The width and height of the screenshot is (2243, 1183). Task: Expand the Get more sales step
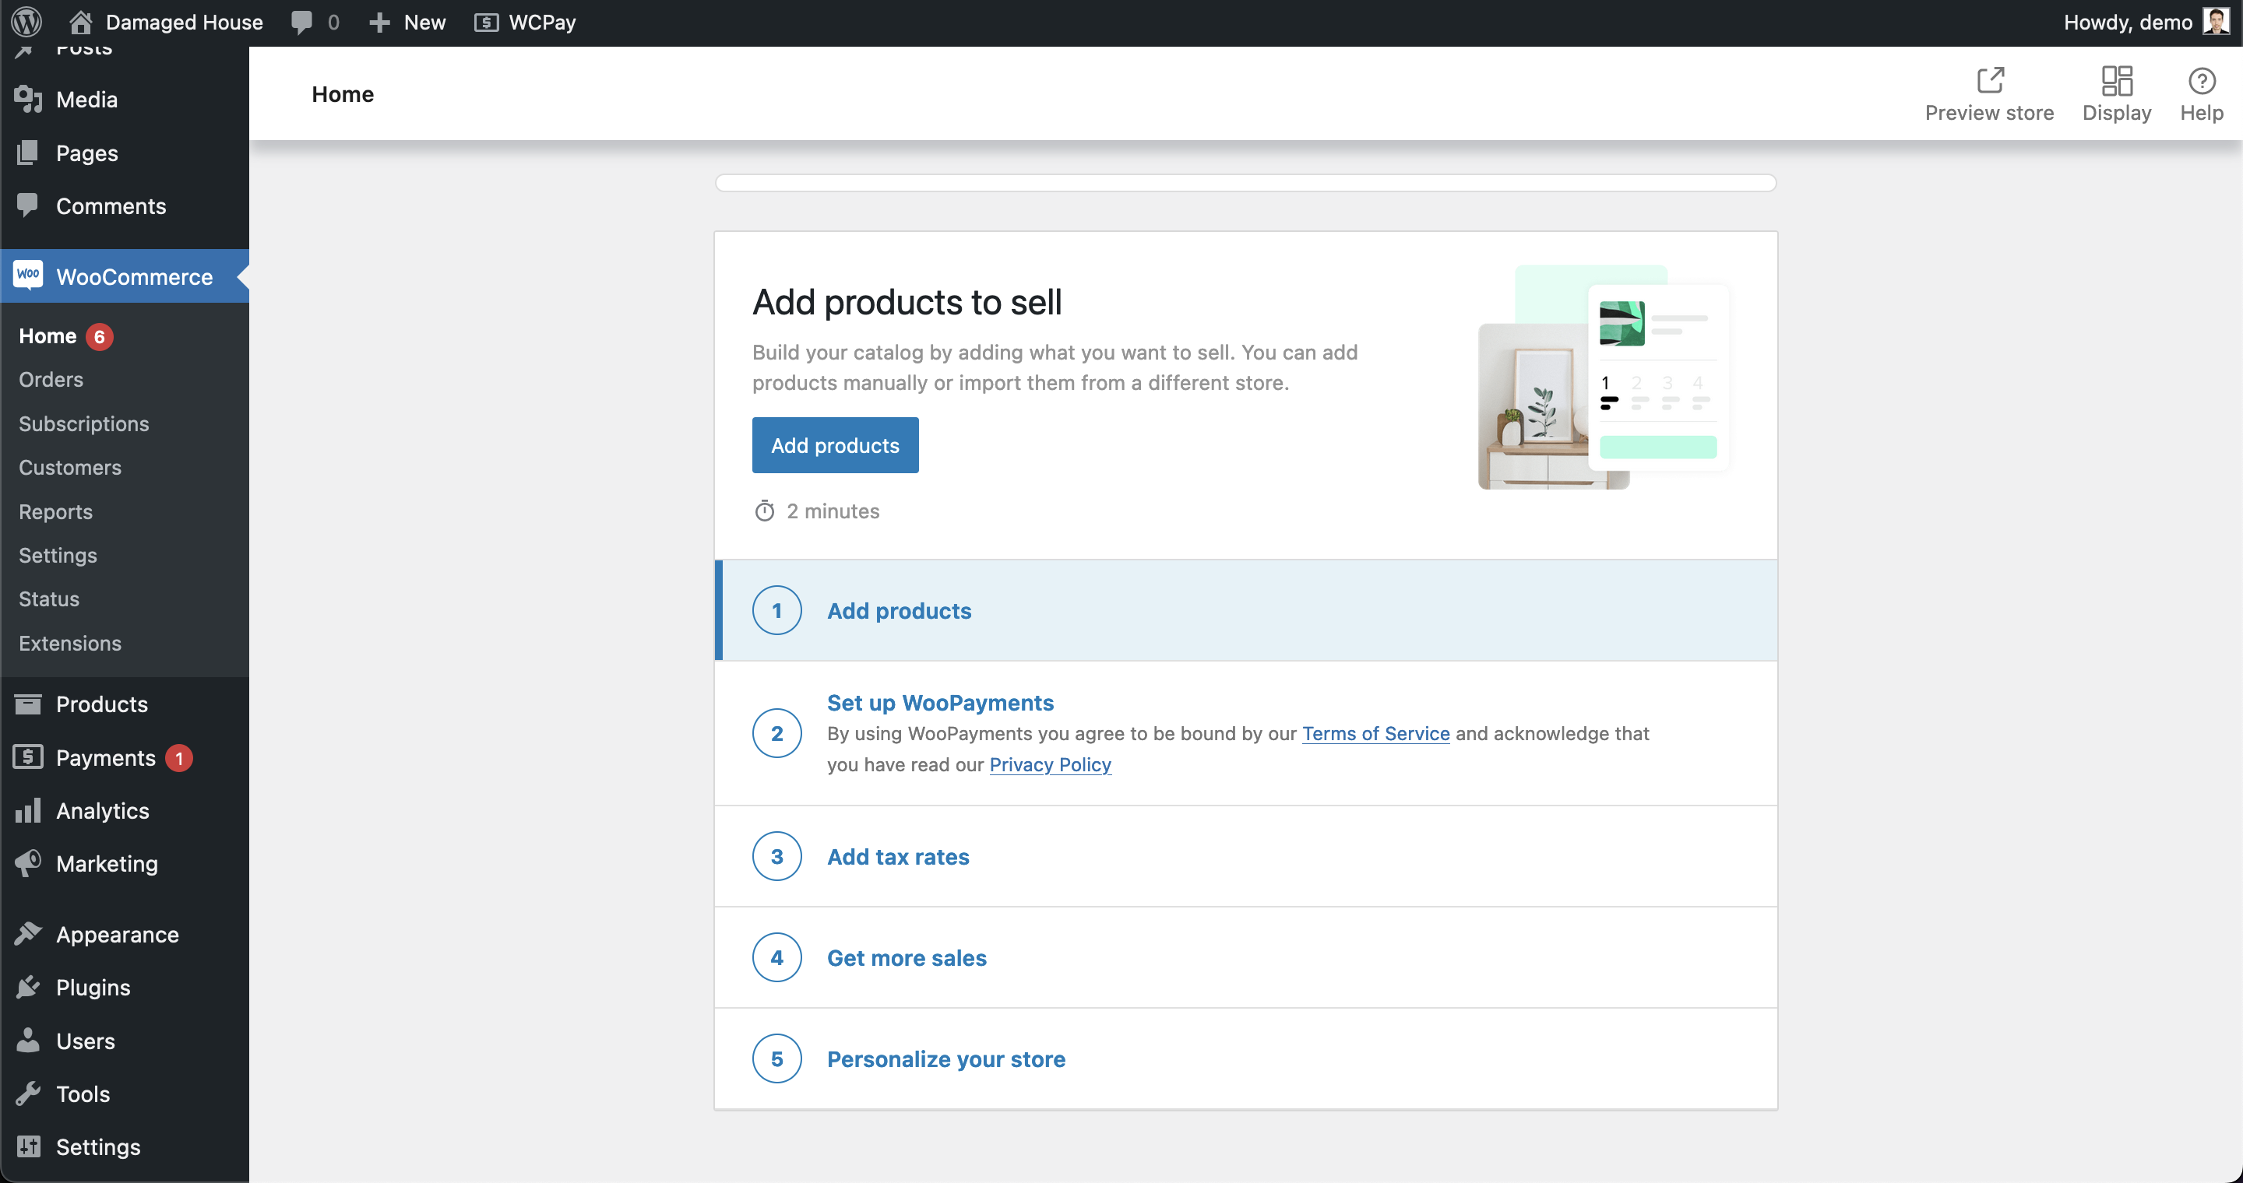click(x=906, y=958)
